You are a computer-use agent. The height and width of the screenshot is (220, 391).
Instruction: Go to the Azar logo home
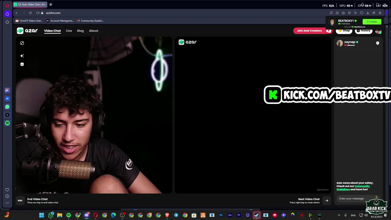[x=27, y=31]
